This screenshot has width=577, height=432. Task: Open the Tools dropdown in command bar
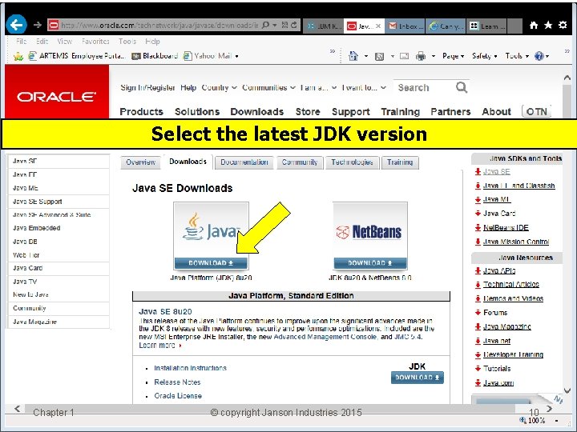(517, 56)
